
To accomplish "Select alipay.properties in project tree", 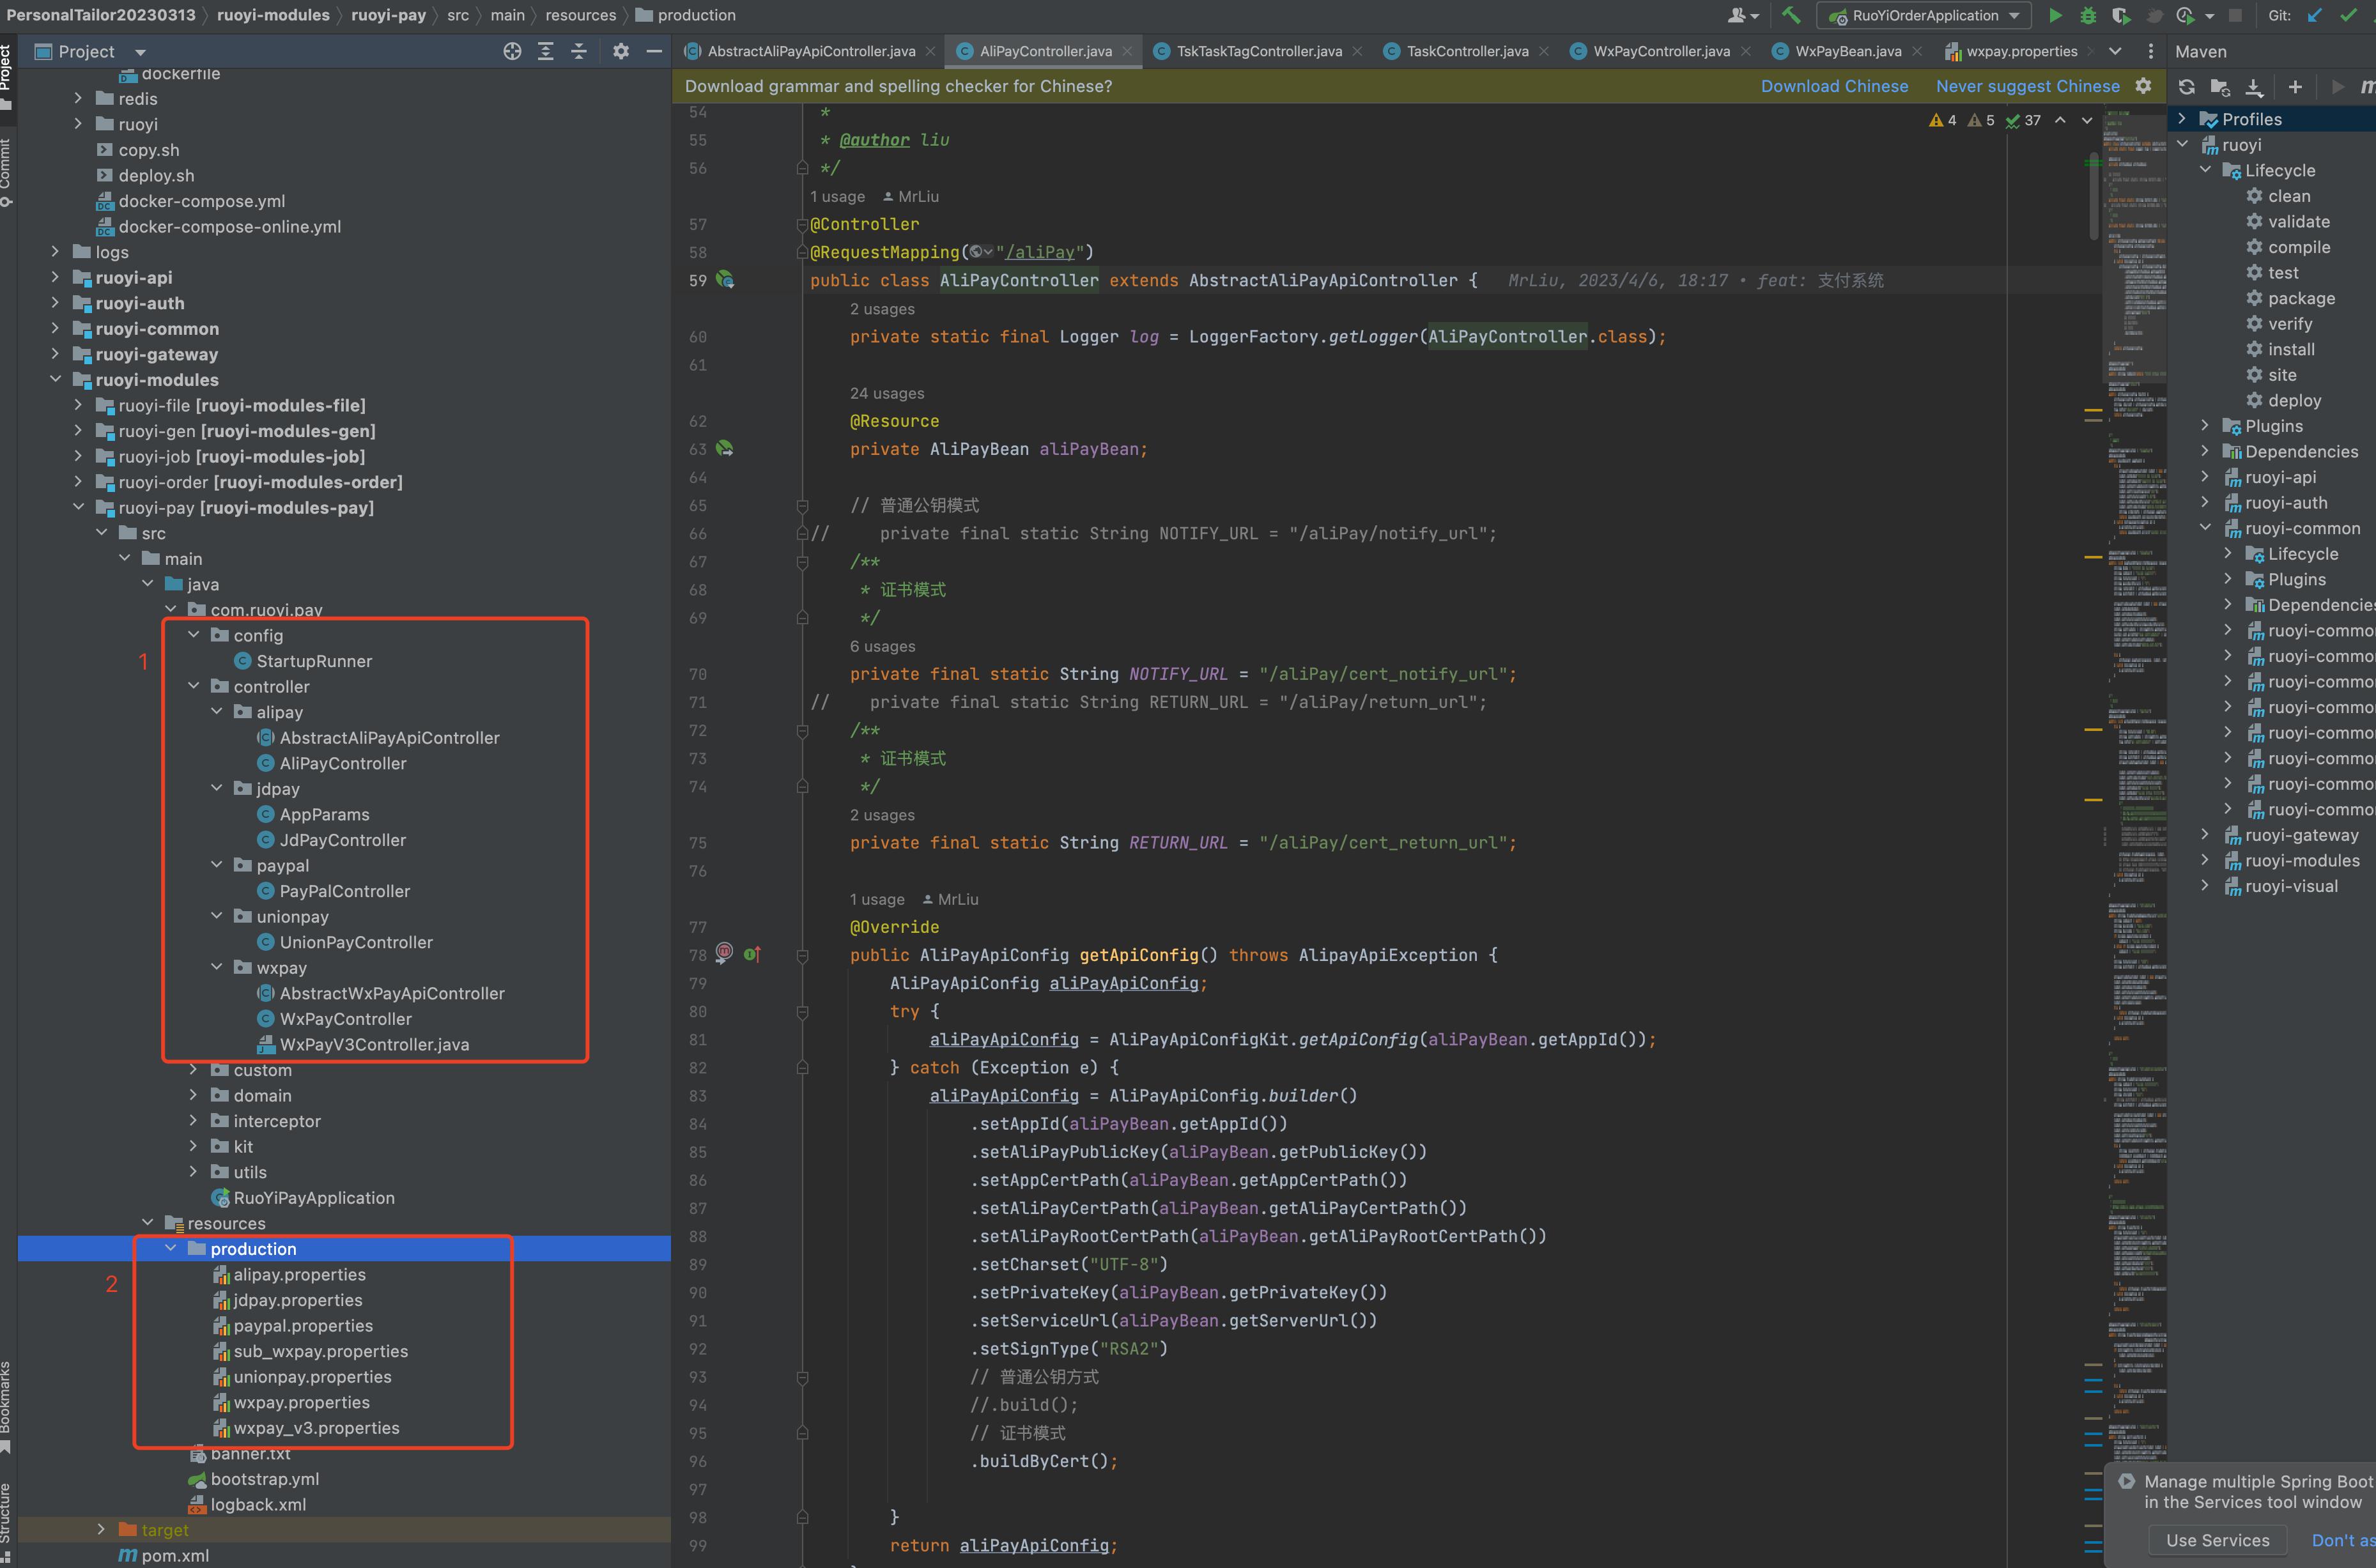I will (x=299, y=1274).
